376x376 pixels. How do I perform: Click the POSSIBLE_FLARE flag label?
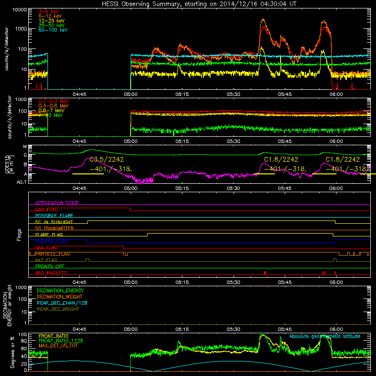pyautogui.click(x=54, y=216)
